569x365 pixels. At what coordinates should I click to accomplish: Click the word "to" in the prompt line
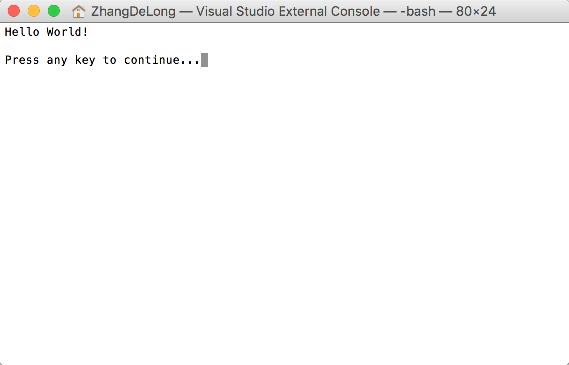pyautogui.click(x=110, y=60)
